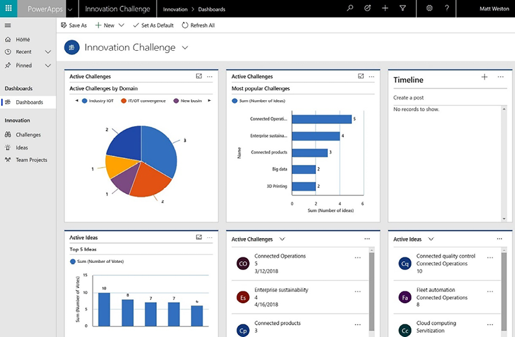This screenshot has width=515, height=337.
Task: Go to Home in sidebar
Action: click(x=23, y=40)
